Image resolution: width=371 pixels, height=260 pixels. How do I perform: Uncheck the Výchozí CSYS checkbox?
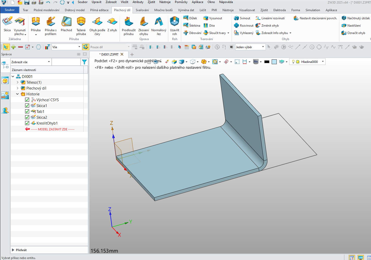point(27,100)
